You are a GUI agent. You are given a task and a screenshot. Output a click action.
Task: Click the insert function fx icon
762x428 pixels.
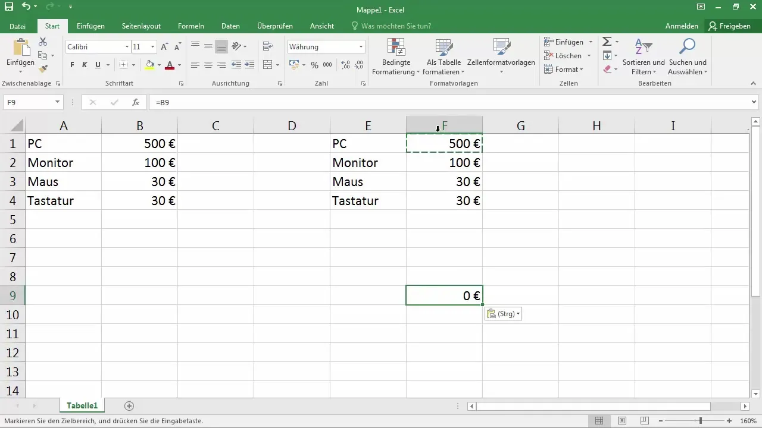click(136, 102)
